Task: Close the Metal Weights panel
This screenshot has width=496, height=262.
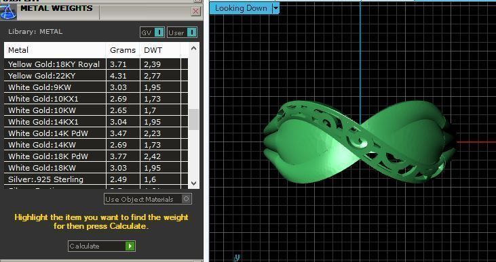Action: tap(196, 12)
